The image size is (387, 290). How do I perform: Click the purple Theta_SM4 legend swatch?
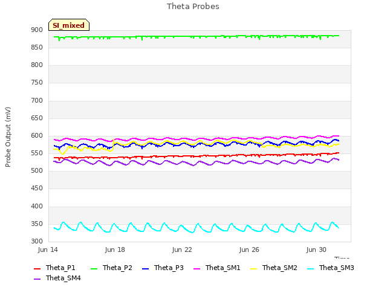pyautogui.click(x=37, y=279)
